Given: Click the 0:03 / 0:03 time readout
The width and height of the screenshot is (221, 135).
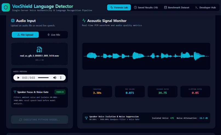Looking at the screenshot, I should coord(29,78).
